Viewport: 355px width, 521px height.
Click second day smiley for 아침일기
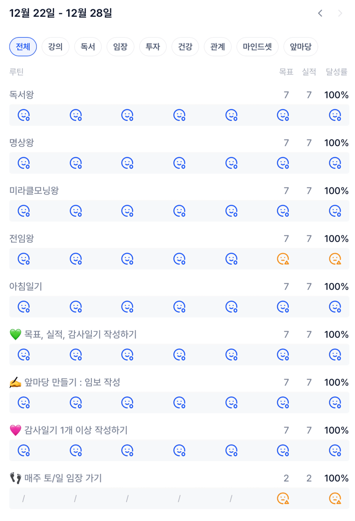76,307
